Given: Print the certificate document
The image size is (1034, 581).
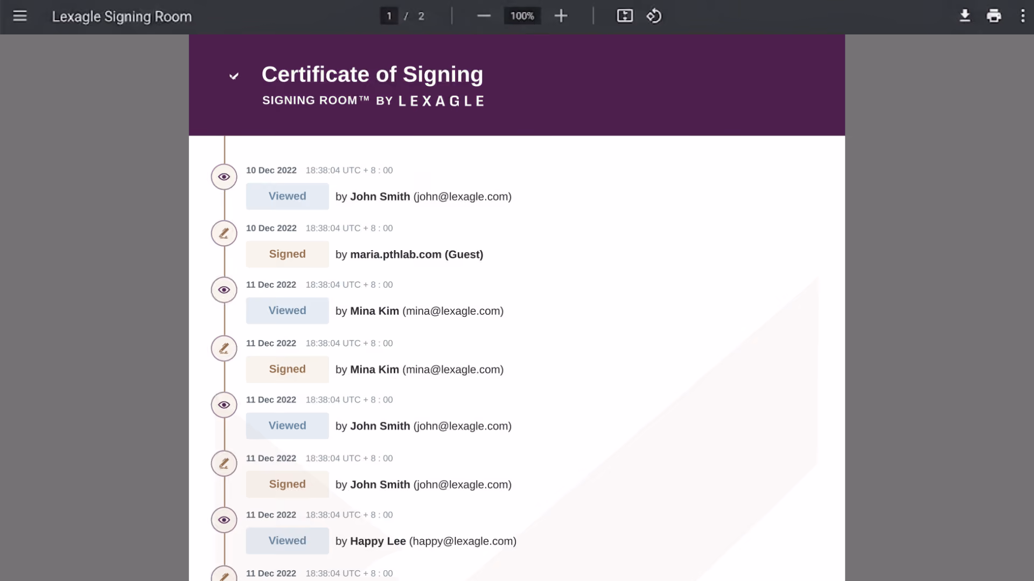Looking at the screenshot, I should [994, 16].
